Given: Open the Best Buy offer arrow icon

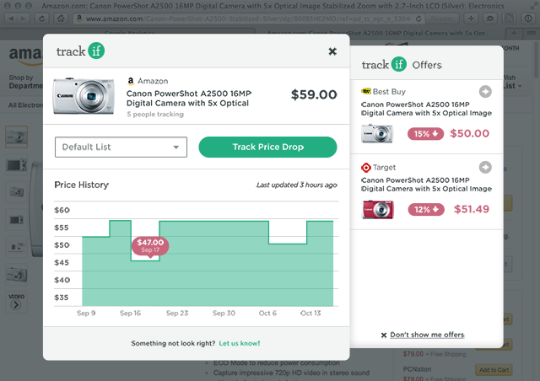Looking at the screenshot, I should (x=485, y=92).
